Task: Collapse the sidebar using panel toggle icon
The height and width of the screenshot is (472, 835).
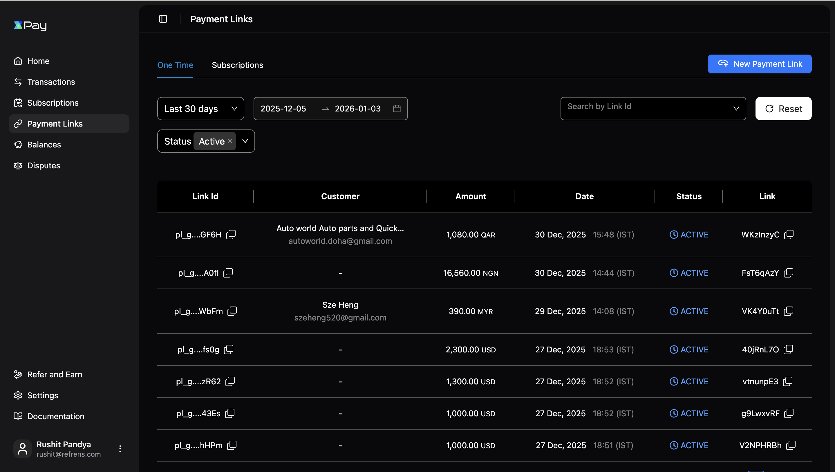Action: tap(163, 19)
